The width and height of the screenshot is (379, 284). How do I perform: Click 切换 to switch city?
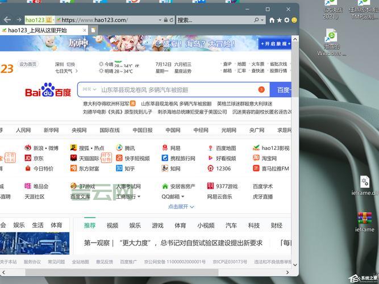[70, 64]
